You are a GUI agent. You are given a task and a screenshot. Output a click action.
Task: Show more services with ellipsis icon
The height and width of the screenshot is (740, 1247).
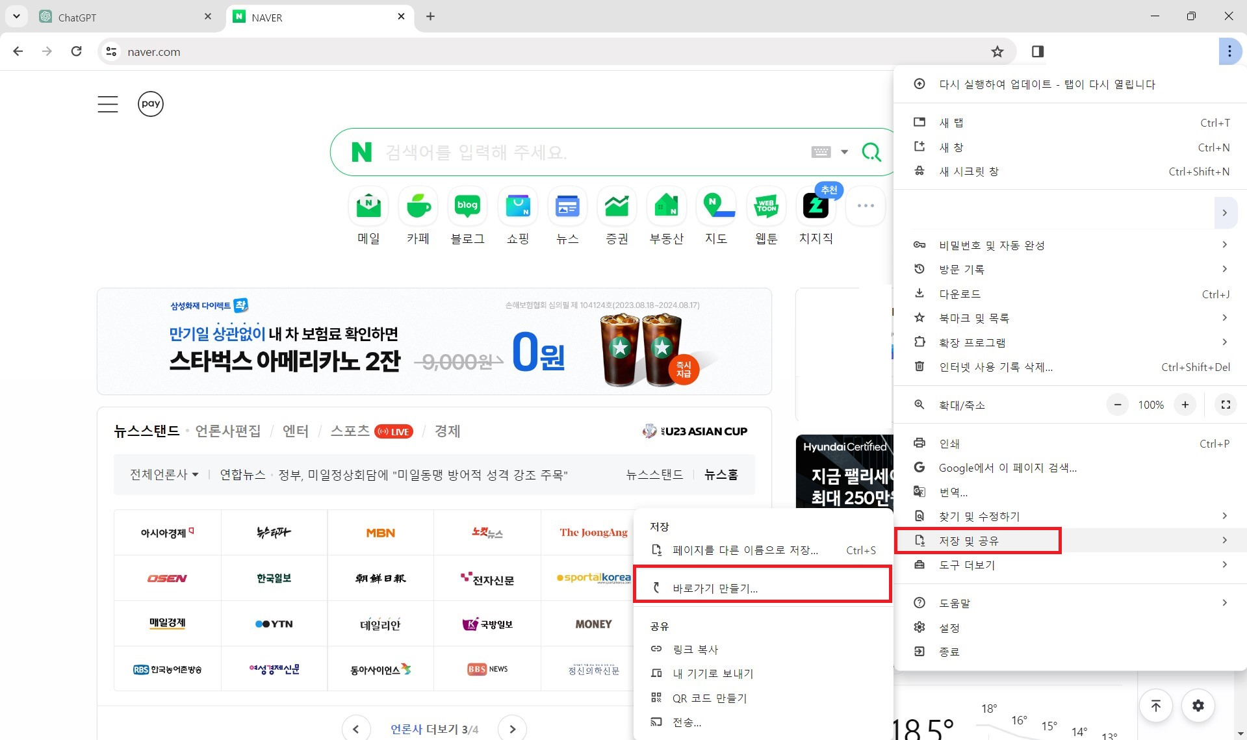pos(866,206)
